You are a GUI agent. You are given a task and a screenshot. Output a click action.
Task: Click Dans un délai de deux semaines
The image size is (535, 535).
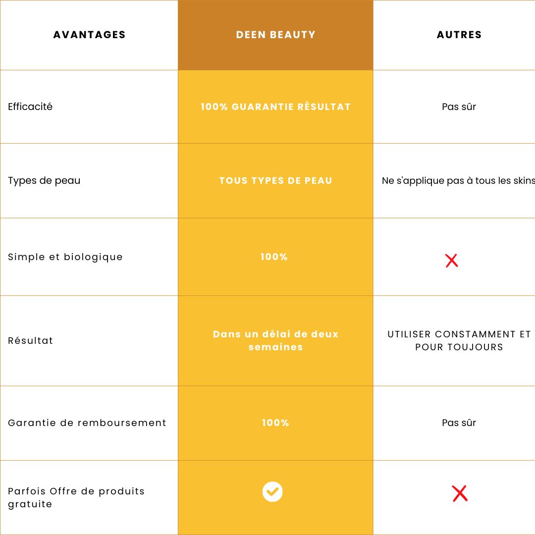click(x=275, y=340)
